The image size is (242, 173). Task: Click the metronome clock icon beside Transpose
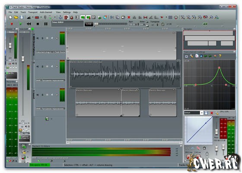coord(163,24)
